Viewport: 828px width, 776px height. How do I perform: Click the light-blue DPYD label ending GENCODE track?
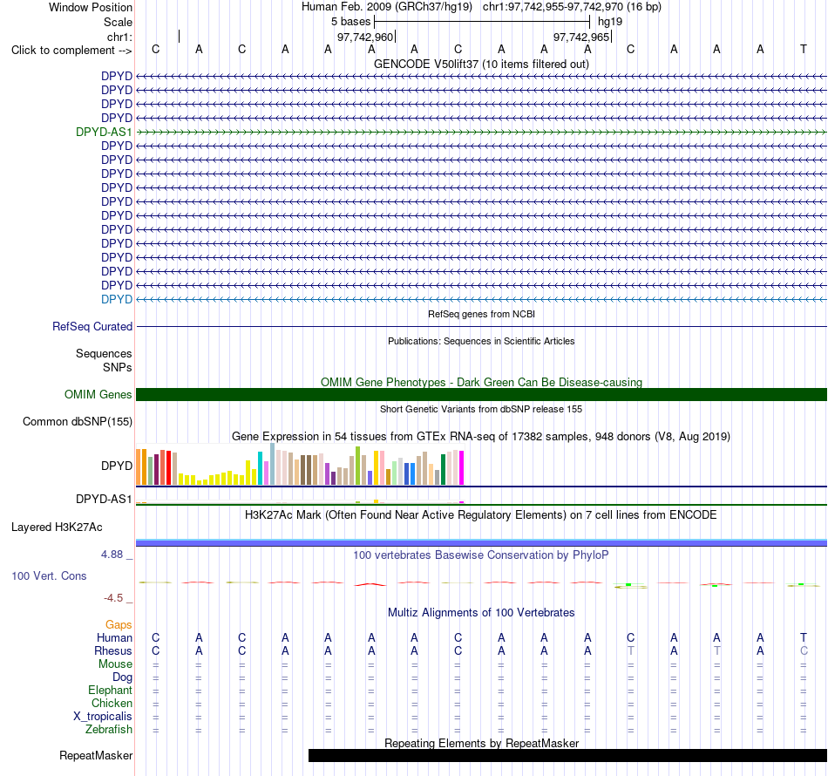[x=117, y=300]
